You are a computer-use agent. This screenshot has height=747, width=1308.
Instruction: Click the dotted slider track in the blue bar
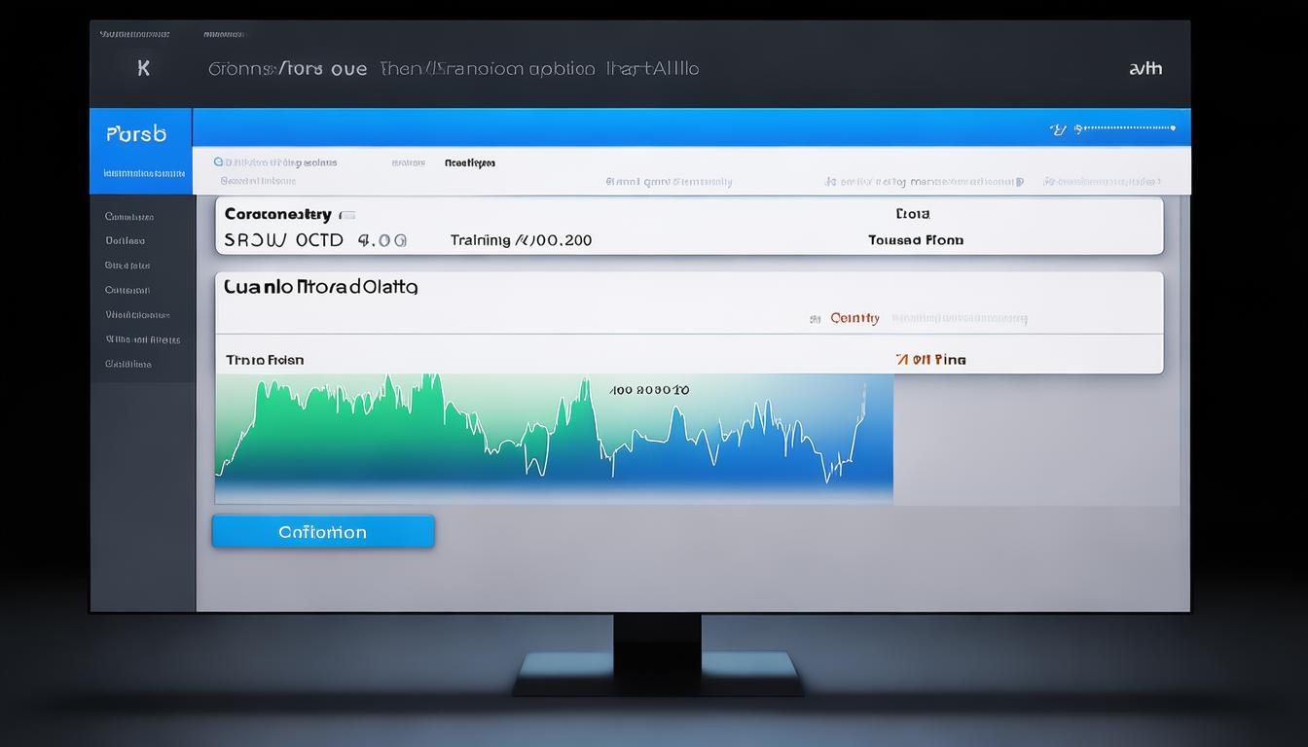tap(1129, 127)
